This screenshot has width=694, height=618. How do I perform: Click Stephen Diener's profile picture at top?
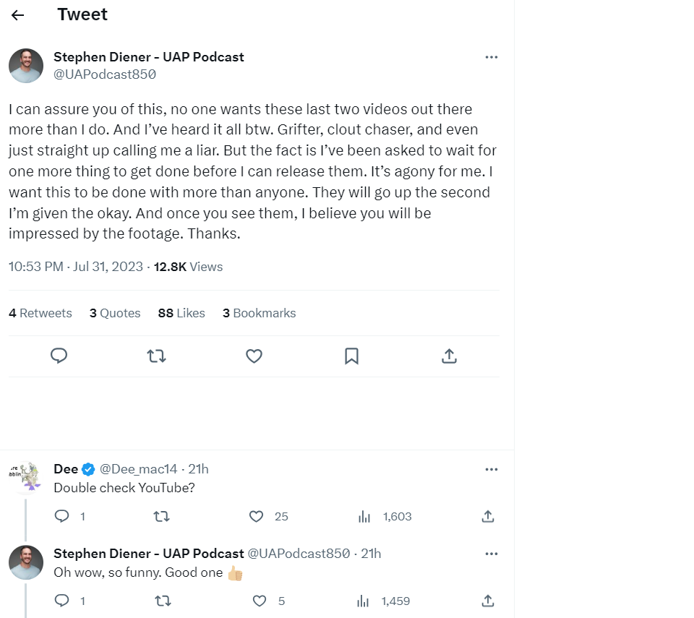click(x=26, y=66)
